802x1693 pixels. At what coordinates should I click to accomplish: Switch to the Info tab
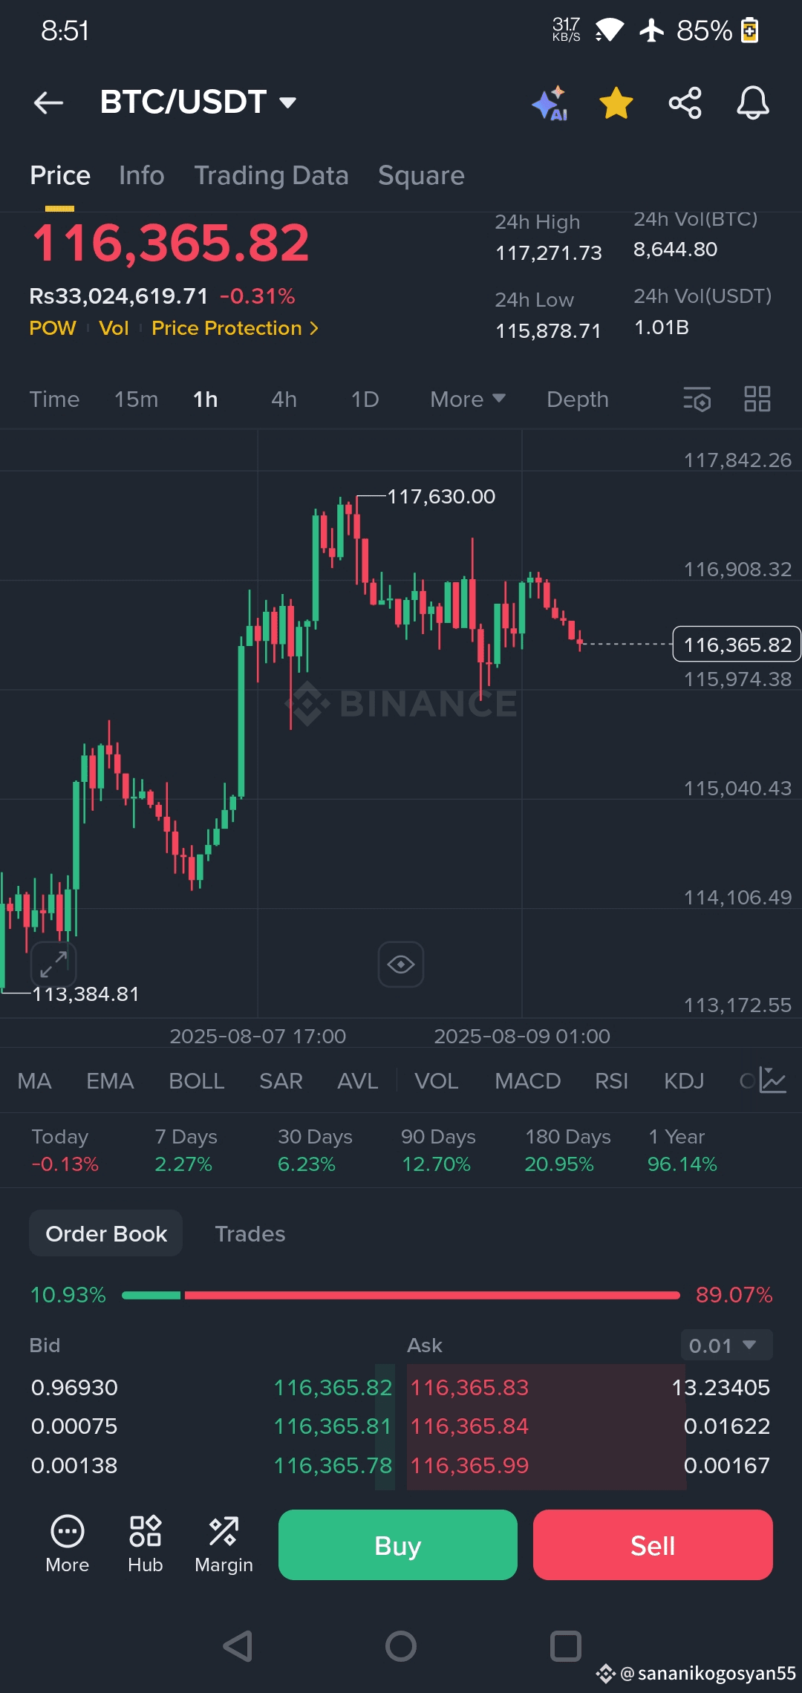point(142,176)
